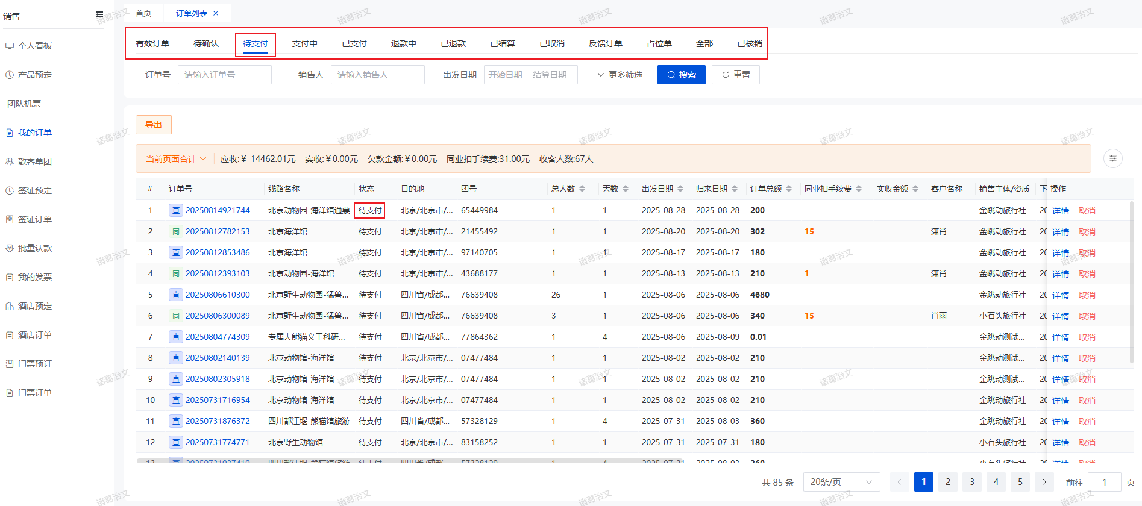
Task: Expand the 更多筛选 filter options
Action: point(620,75)
